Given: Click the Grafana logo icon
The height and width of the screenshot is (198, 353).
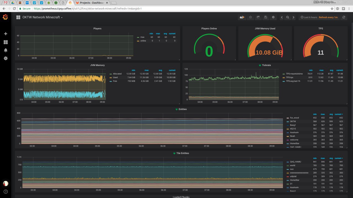Looking at the screenshot, I should (x=5, y=17).
